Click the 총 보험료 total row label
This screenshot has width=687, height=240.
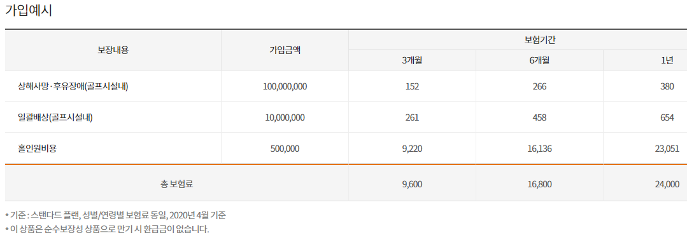(x=176, y=184)
